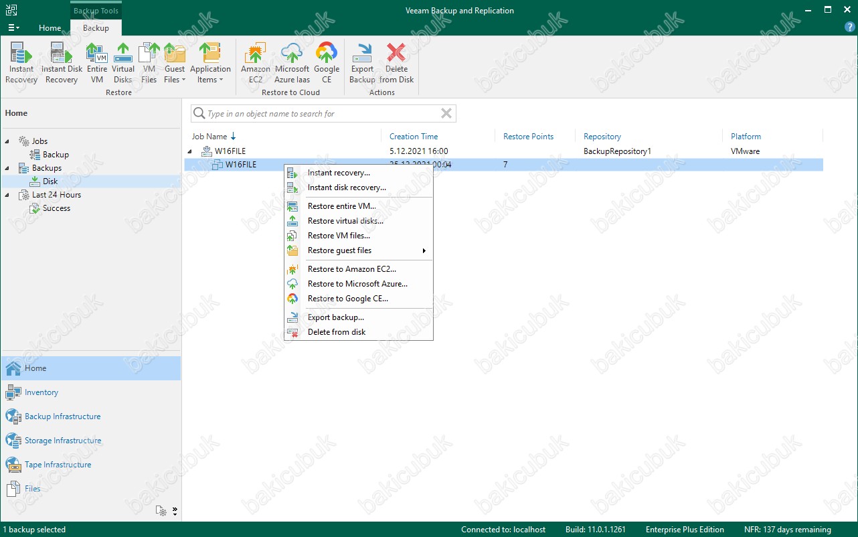Open Tape Infrastructure view

point(90,465)
